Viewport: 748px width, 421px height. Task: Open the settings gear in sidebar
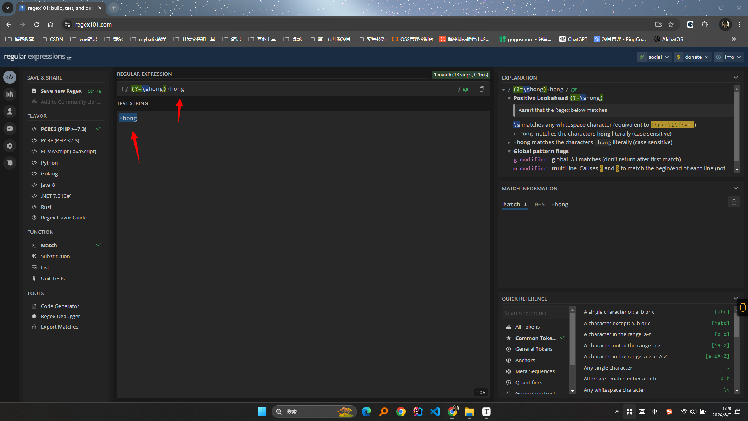pos(10,146)
